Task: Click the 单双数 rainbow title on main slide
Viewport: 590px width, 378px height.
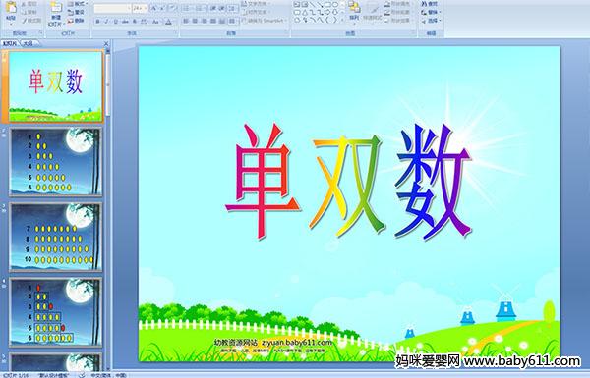Action: point(348,182)
